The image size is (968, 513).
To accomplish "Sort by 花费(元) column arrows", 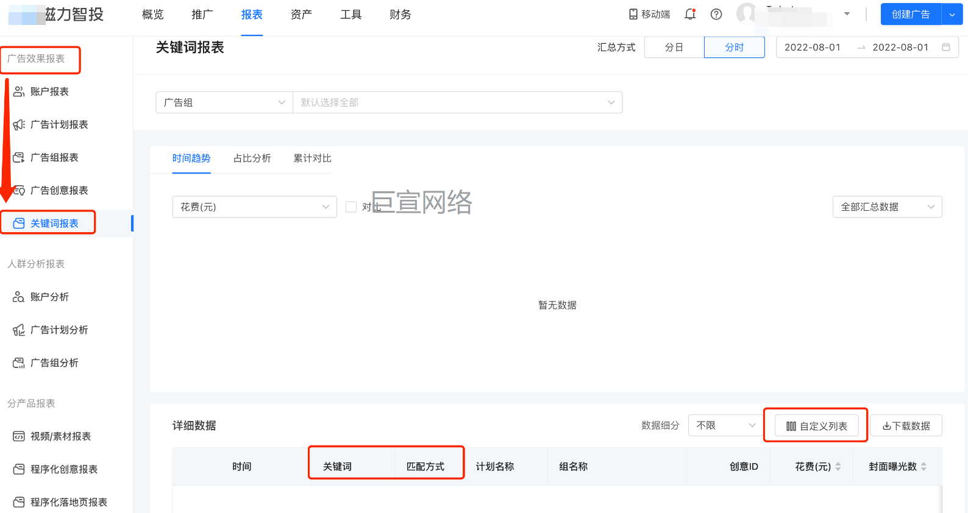I will [838, 467].
